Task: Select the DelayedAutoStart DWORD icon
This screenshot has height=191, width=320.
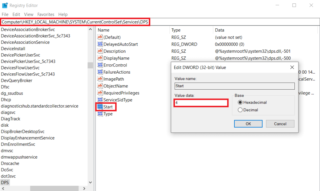Action: pyautogui.click(x=100, y=44)
